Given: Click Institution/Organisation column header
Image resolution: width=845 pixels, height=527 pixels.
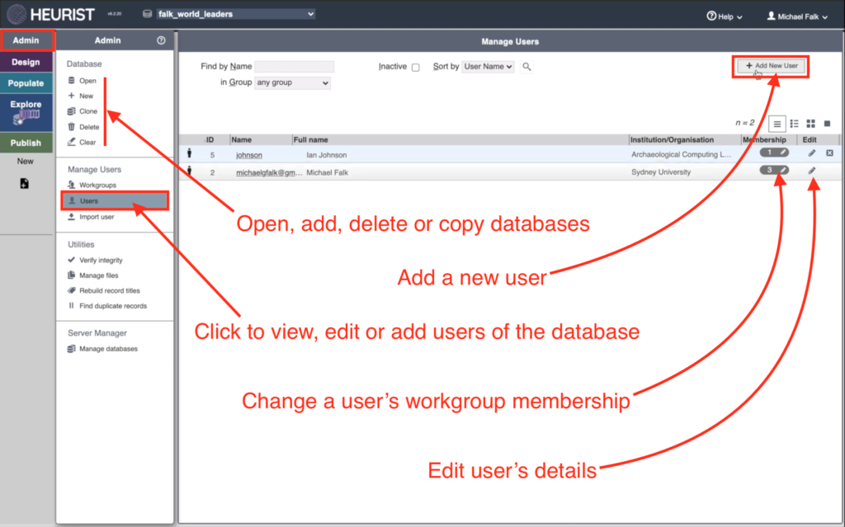Looking at the screenshot, I should click(672, 139).
